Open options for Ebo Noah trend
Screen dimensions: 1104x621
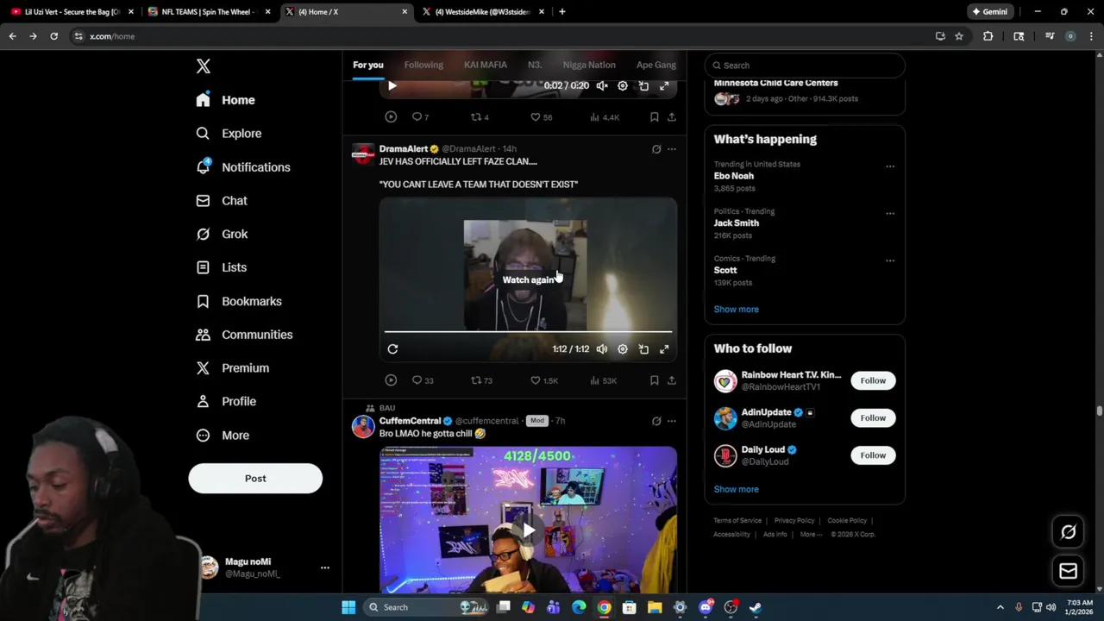890,166
